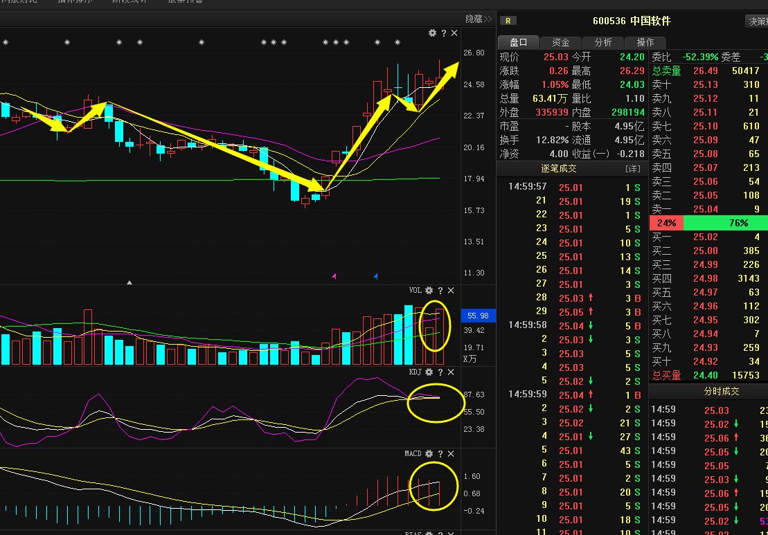Screen dimensions: 768x535
Task: Close the VOL indicator panel
Action: pyautogui.click(x=451, y=291)
